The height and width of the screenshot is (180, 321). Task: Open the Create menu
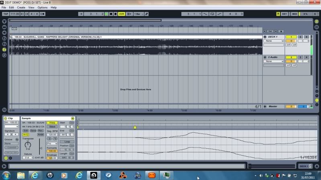21,7
